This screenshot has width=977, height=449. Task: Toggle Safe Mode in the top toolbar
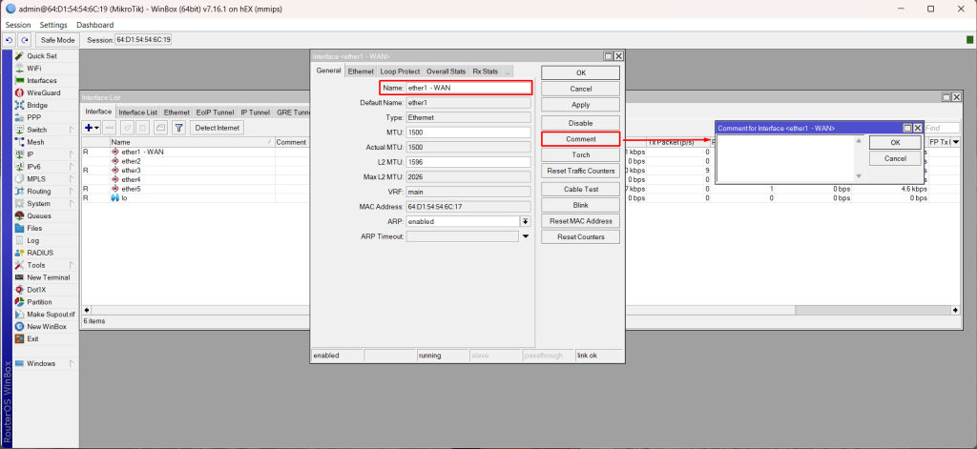coord(57,40)
